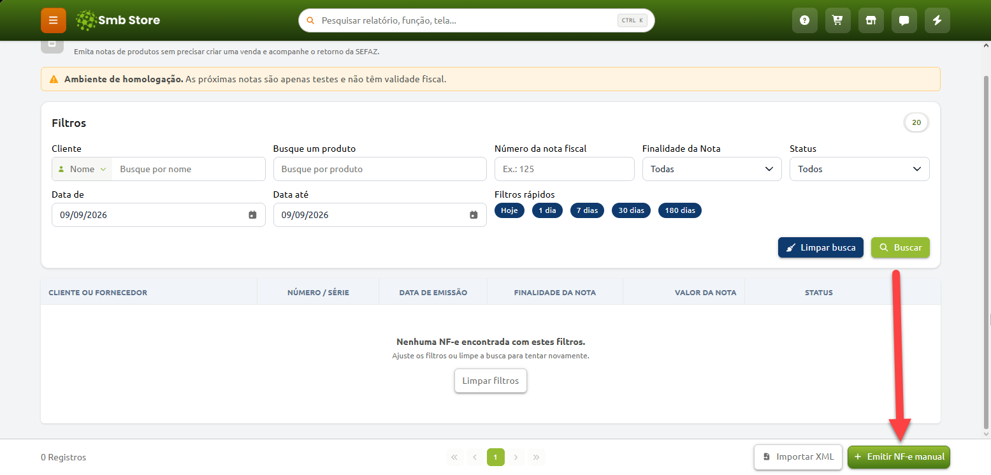Apply the 30 dias quick filter

(x=631, y=210)
